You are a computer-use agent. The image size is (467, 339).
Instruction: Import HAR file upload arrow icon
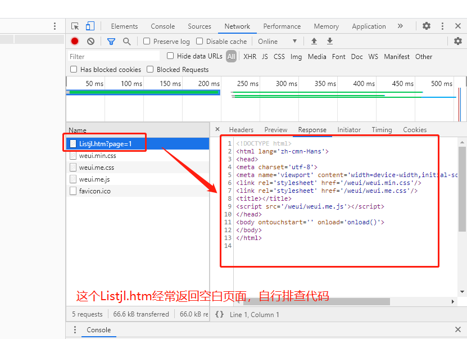pos(314,41)
